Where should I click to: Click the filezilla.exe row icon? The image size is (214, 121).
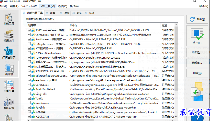[33, 39]
